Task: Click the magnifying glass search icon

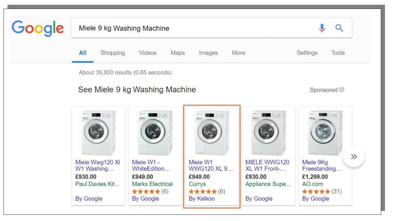Action: click(x=339, y=28)
